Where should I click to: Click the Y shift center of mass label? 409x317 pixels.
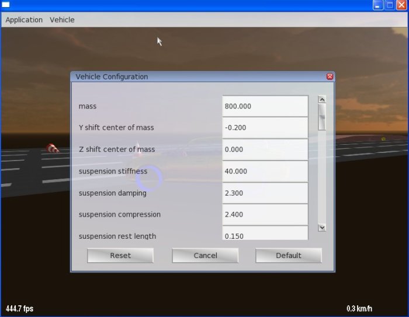click(x=116, y=128)
